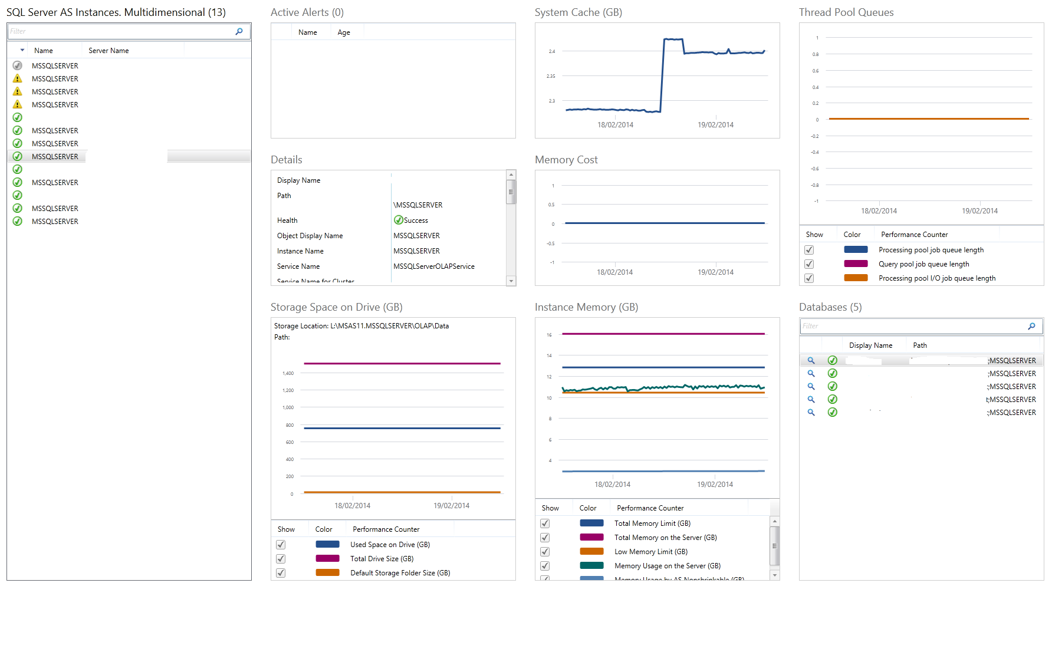Uncheck Total Memory on the Server (GB)
The width and height of the screenshot is (1052, 652).
pos(545,538)
